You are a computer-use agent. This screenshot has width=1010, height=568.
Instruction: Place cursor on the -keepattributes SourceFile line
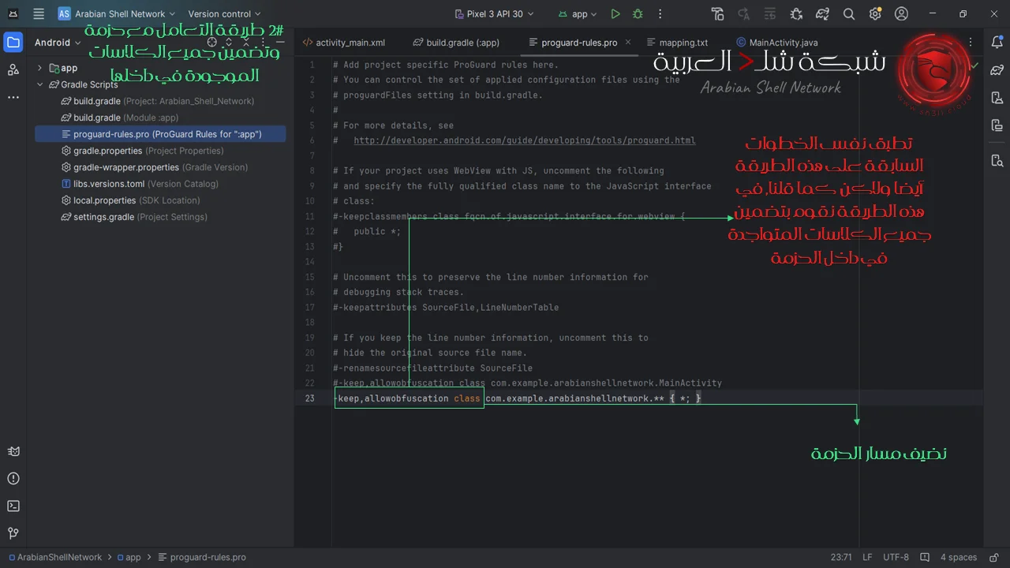(446, 308)
